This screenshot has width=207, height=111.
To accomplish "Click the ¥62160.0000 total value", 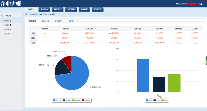I will pyautogui.click(x=65, y=43).
